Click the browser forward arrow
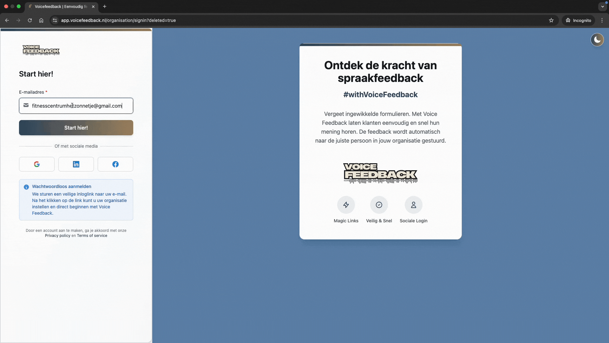Viewport: 609px width, 343px height. point(18,20)
